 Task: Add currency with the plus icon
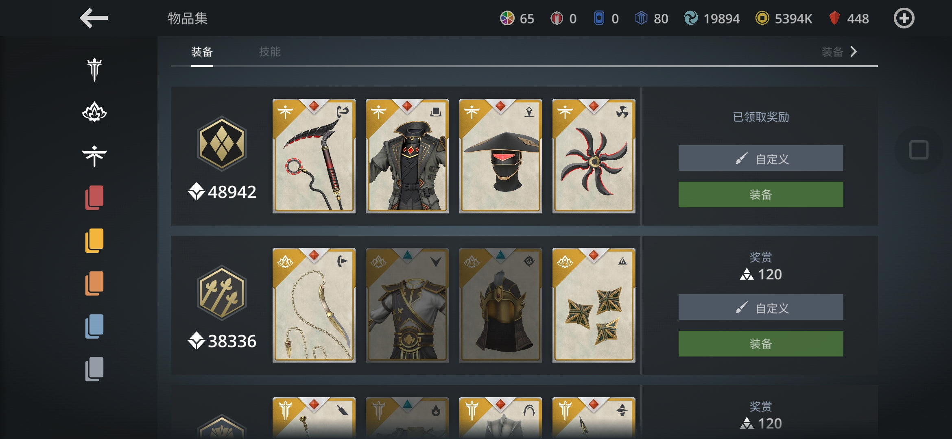904,18
